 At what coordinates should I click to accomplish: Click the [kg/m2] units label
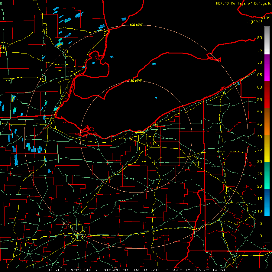[254, 21]
